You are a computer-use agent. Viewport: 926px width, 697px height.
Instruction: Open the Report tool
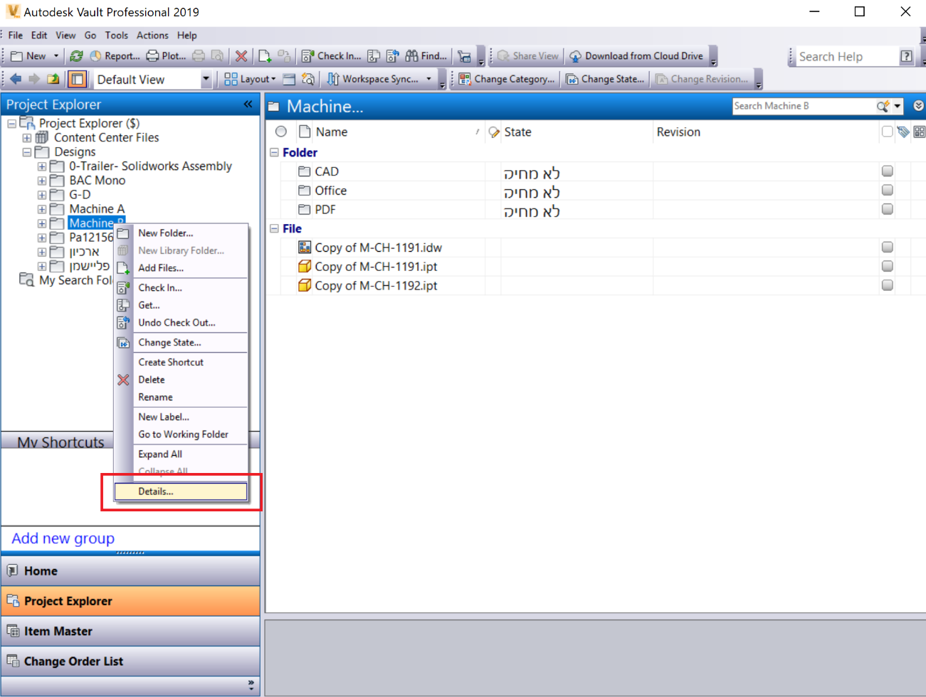click(x=115, y=55)
